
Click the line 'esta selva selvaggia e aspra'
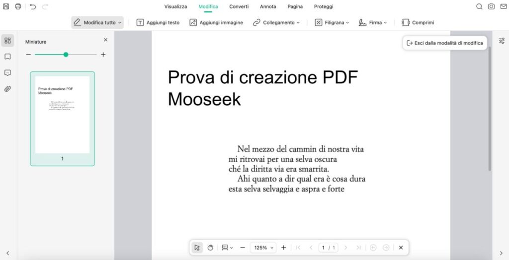pyautogui.click(x=286, y=190)
